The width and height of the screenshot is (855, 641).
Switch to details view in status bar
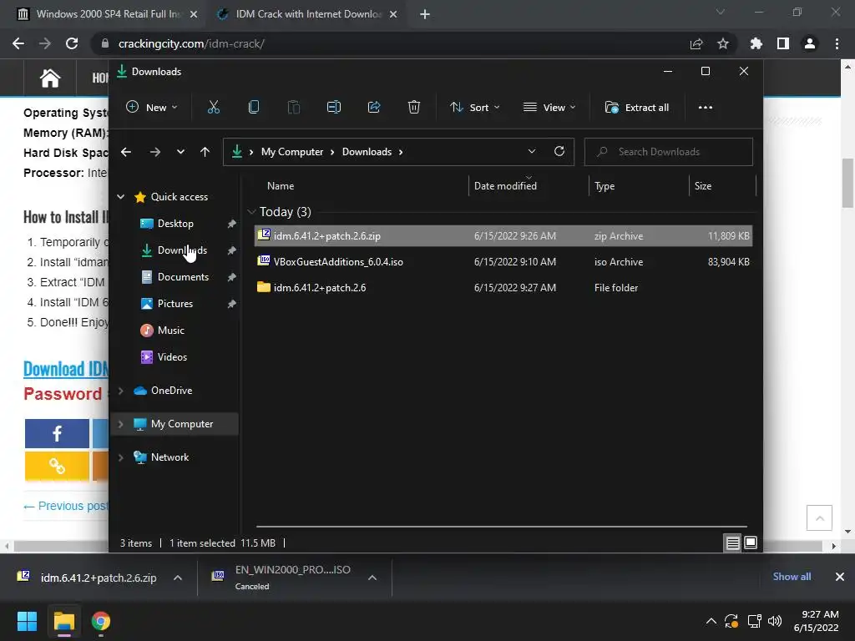pyautogui.click(x=732, y=543)
